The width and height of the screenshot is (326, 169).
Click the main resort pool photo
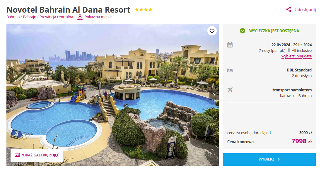pyautogui.click(x=112, y=95)
